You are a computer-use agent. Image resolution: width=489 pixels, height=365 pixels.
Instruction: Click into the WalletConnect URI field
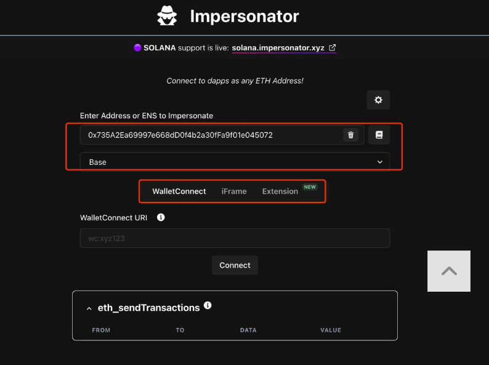pyautogui.click(x=235, y=238)
